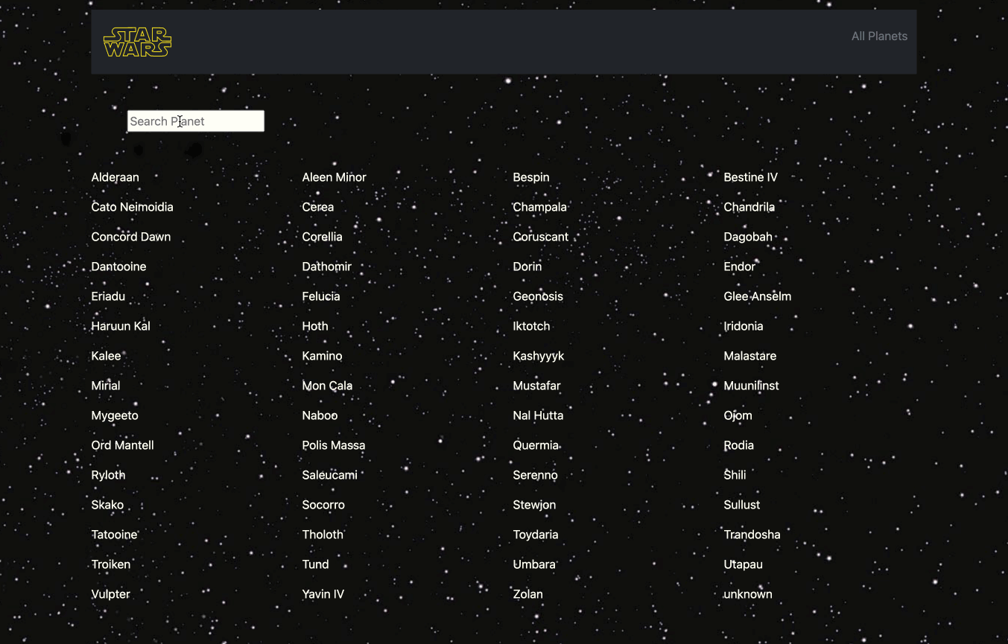Viewport: 1008px width, 644px height.
Task: View Geonosis planet details
Action: click(x=538, y=296)
